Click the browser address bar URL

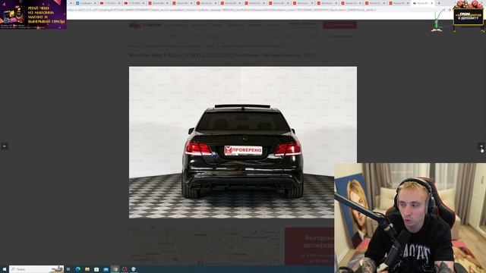coord(222,10)
